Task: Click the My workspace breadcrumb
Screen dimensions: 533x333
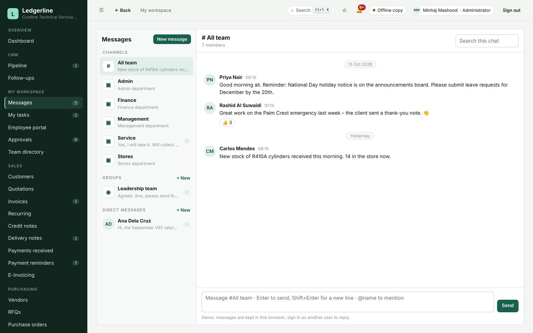Action: point(156,10)
